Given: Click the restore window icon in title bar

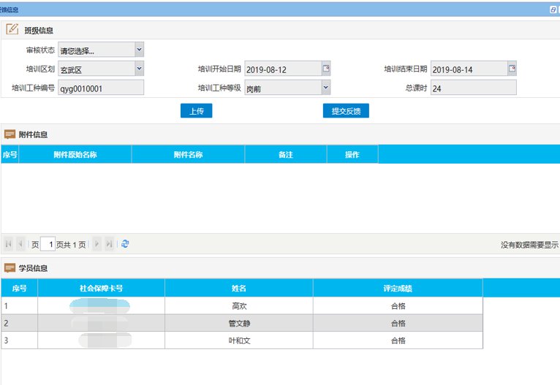Looking at the screenshot, I should click(x=553, y=10).
